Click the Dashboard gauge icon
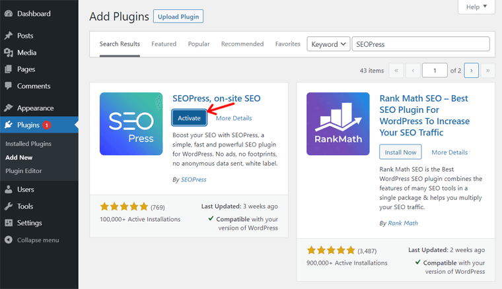This screenshot has height=289, width=502. tap(9, 13)
